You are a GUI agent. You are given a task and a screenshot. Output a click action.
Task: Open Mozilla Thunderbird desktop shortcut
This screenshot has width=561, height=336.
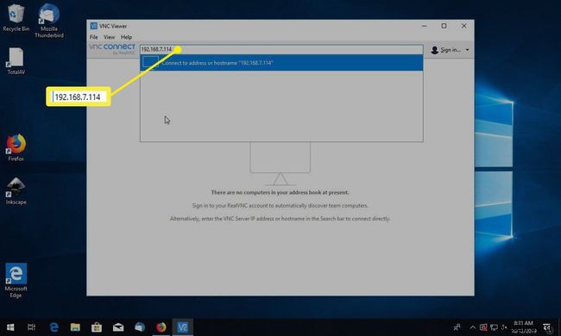point(49,21)
